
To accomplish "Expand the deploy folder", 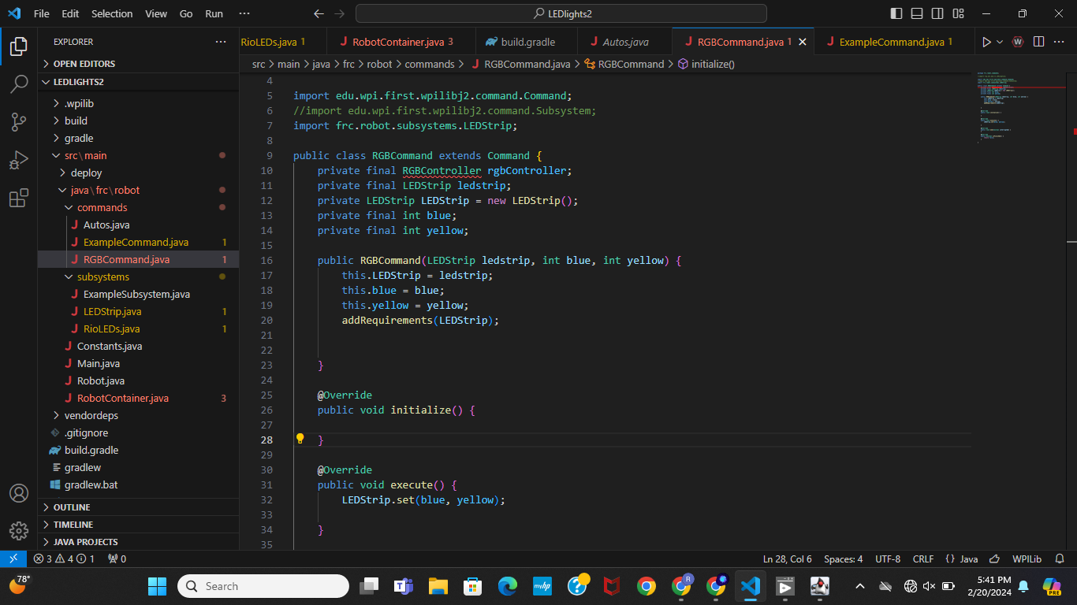I will tap(139, 173).
